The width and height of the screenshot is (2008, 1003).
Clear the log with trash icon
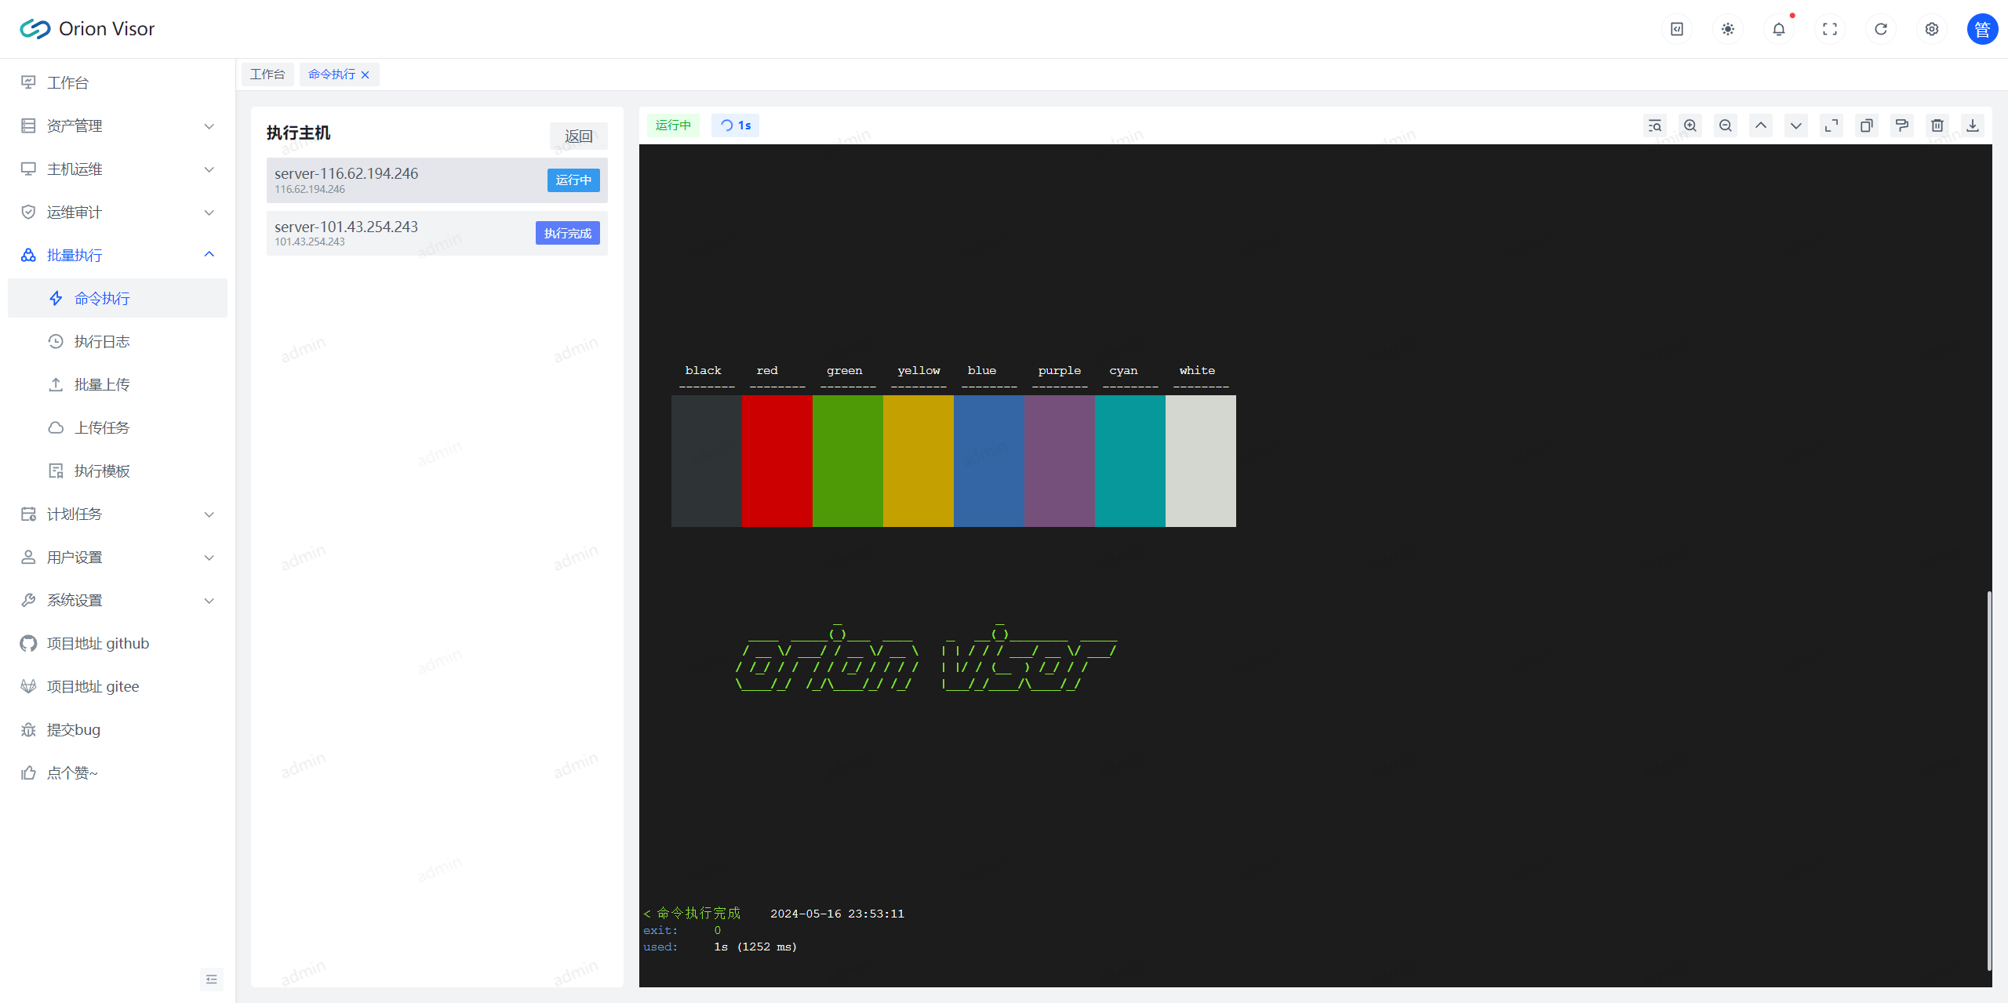[1937, 125]
